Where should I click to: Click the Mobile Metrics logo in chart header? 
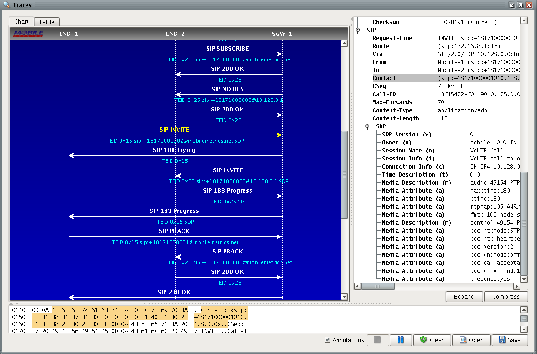point(28,34)
